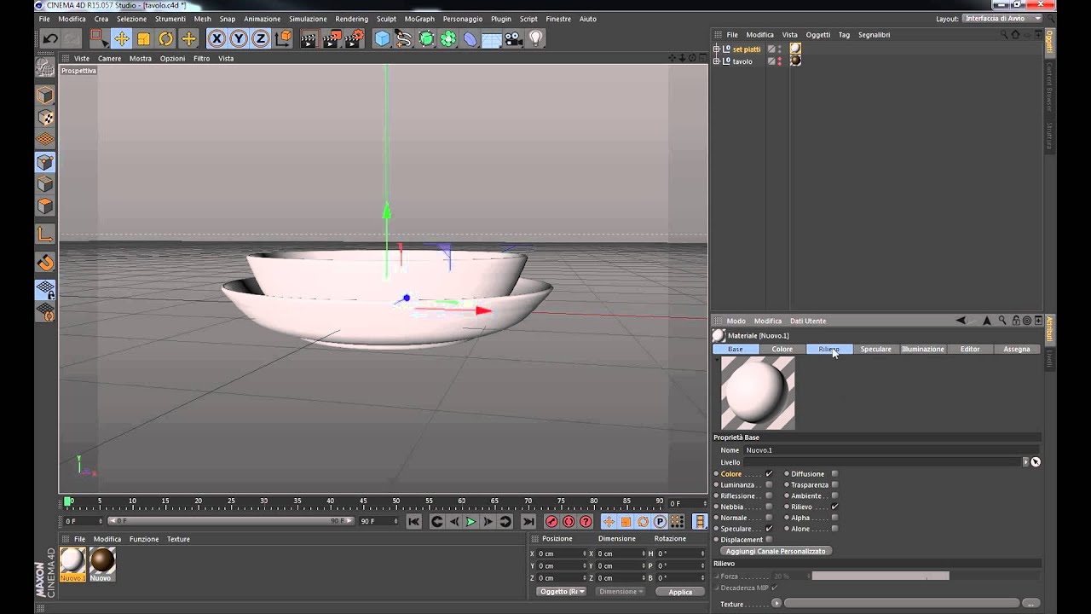Viewport: 1091px width, 614px height.
Task: Click the red Record keyframe button
Action: (551, 522)
